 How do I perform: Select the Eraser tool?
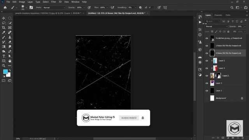pos(10,42)
